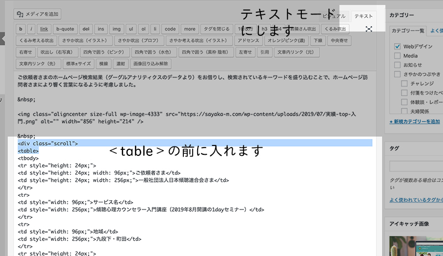Click the 文章内リンク（先） button
443x256 pixels.
38,64
